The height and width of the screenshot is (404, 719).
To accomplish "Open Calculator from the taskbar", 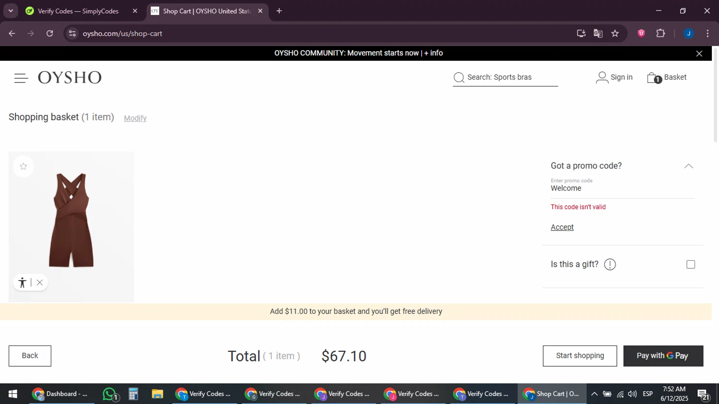I will pos(133,394).
